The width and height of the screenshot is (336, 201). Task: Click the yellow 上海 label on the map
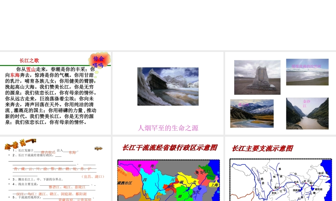pyautogui.click(x=214, y=185)
